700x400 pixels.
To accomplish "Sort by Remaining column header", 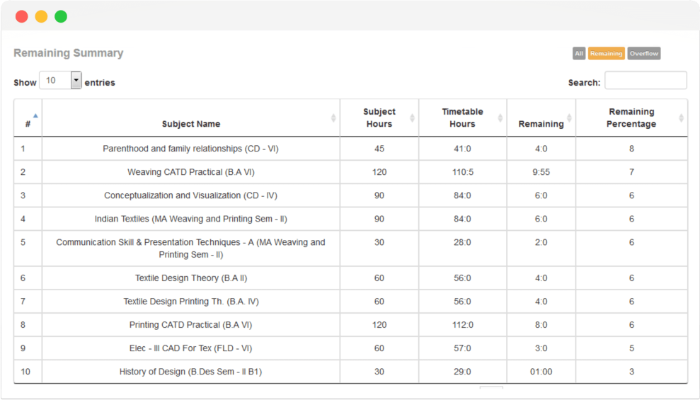I will click(x=541, y=118).
